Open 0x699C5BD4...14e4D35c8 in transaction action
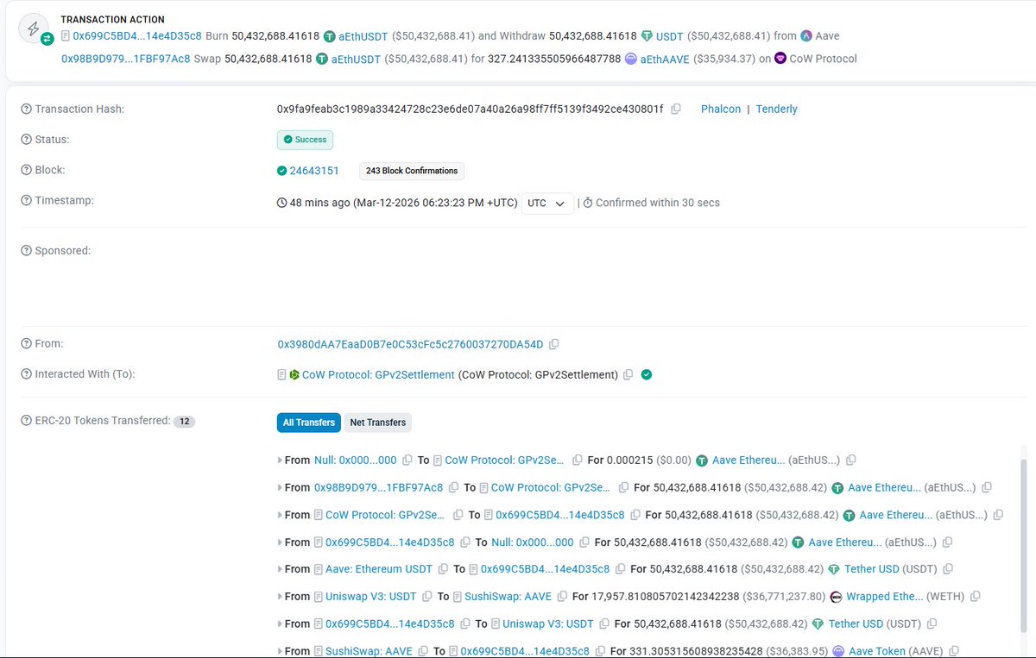This screenshot has width=1036, height=658. (137, 36)
